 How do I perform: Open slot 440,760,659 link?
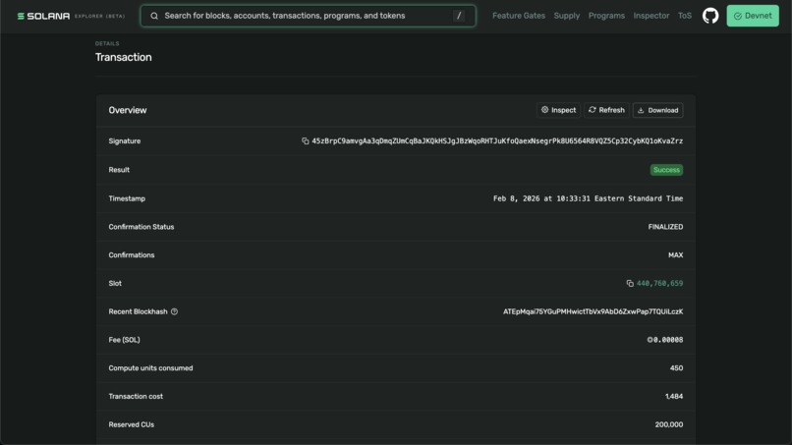659,283
